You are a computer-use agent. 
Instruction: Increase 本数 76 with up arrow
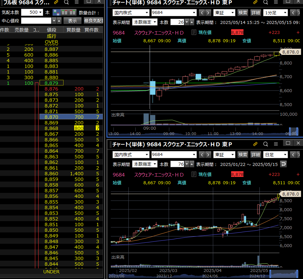(192, 164)
